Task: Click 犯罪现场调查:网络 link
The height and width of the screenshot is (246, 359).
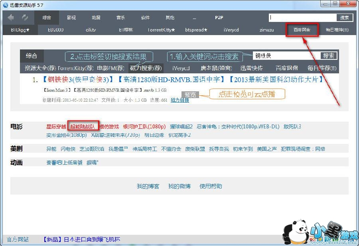Action: tap(303, 149)
